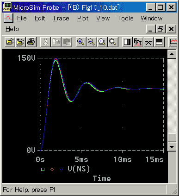
Task: Click the green square trace symbol
Action: (x=43, y=170)
